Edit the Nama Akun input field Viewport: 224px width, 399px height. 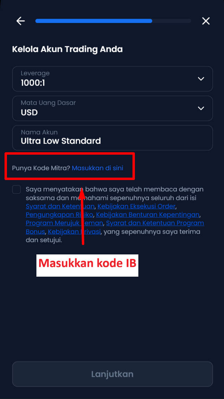click(x=112, y=138)
